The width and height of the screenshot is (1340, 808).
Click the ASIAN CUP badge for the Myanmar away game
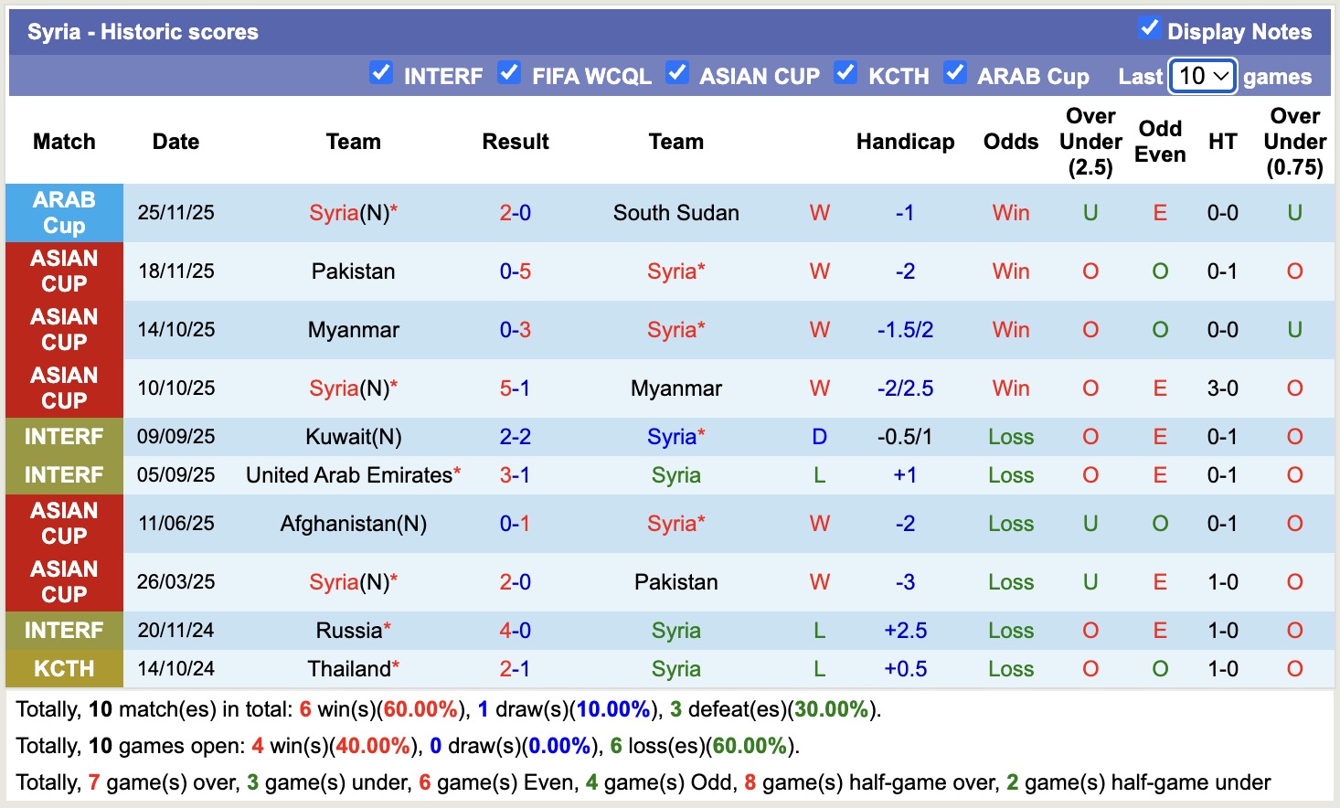click(64, 330)
